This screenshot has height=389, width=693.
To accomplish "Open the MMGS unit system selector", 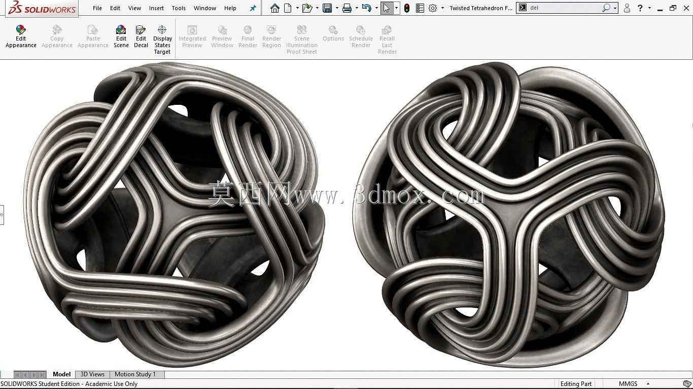I will point(633,384).
